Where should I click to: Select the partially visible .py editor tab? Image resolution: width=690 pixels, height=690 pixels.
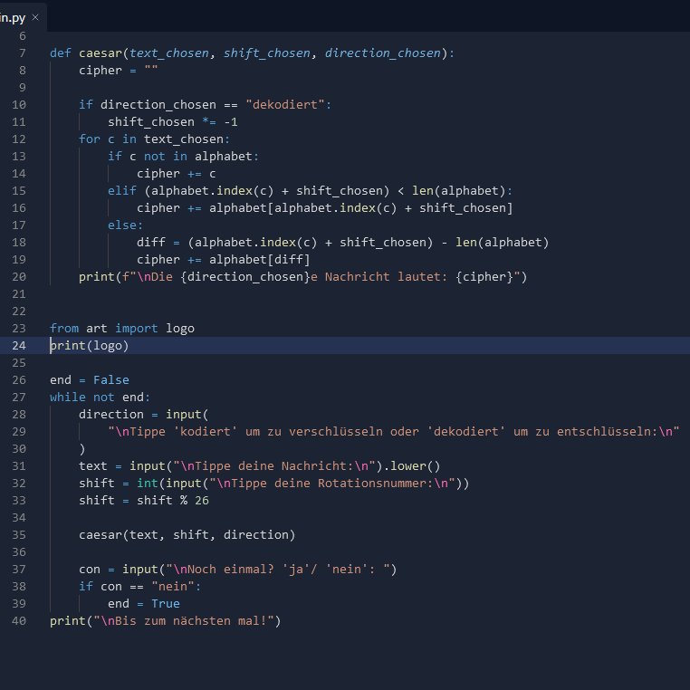[x=23, y=17]
